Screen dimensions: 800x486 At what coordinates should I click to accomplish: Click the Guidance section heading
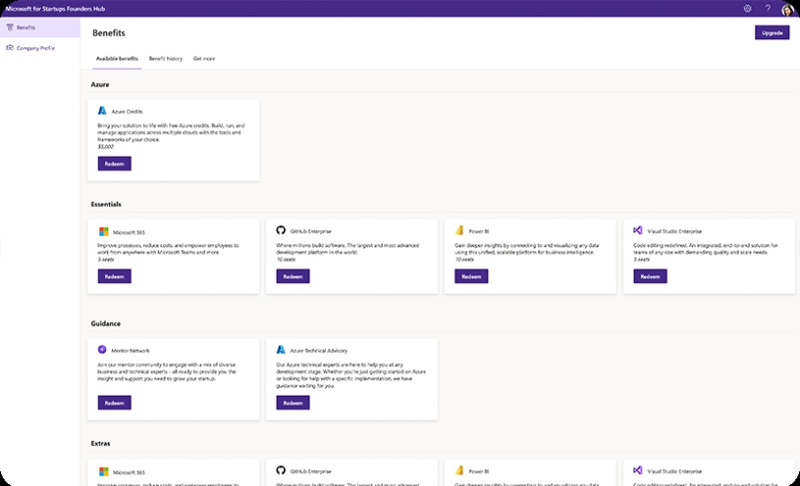click(106, 324)
